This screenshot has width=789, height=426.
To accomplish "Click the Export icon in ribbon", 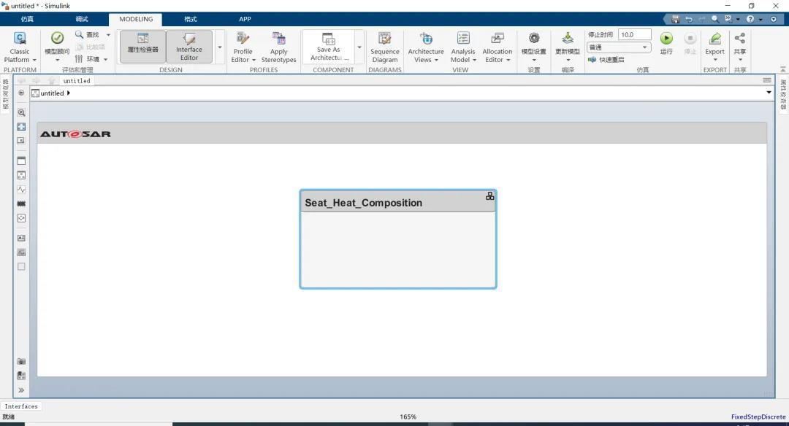I will (714, 39).
